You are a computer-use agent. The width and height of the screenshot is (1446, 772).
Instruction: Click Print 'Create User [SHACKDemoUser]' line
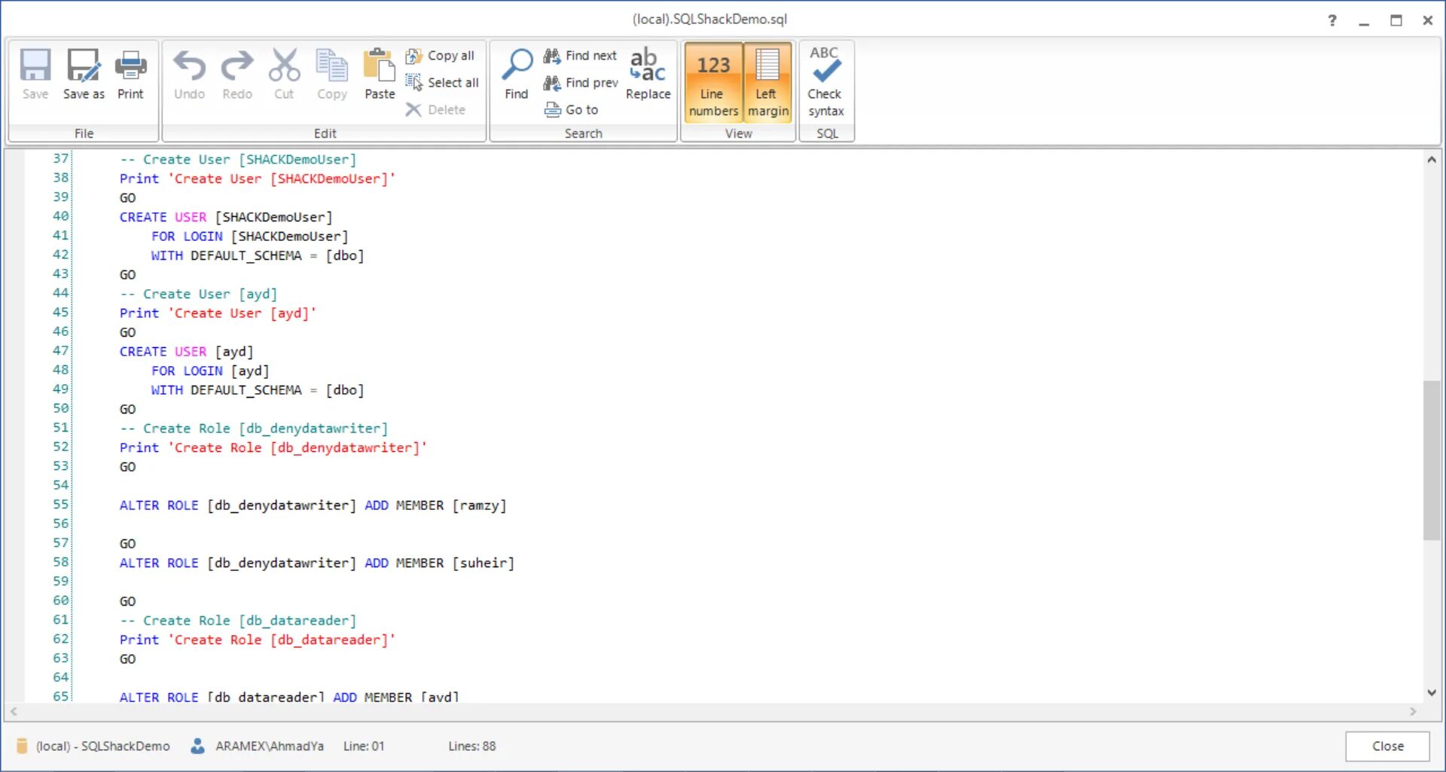click(258, 179)
